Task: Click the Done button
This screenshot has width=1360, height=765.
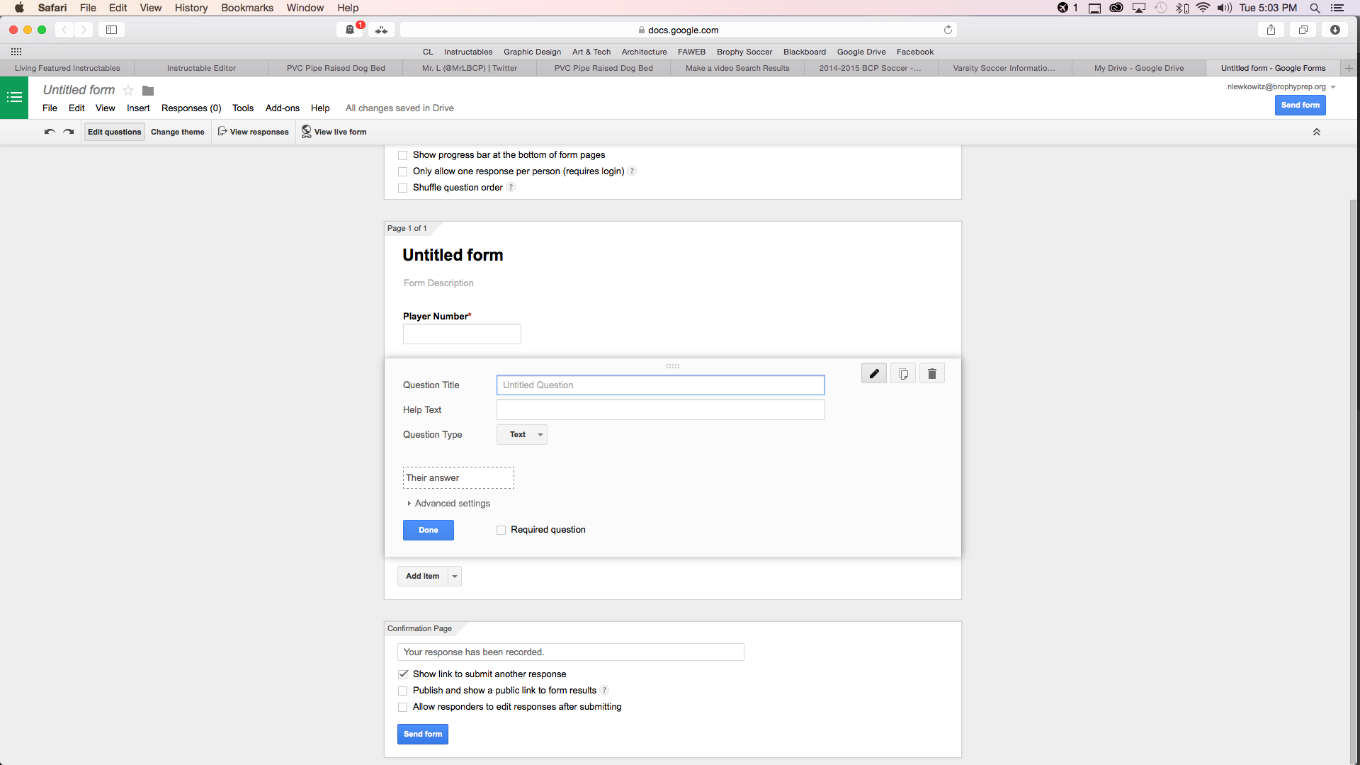Action: (428, 530)
